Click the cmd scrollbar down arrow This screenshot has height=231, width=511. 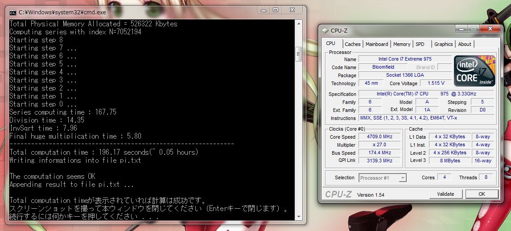(x=298, y=216)
